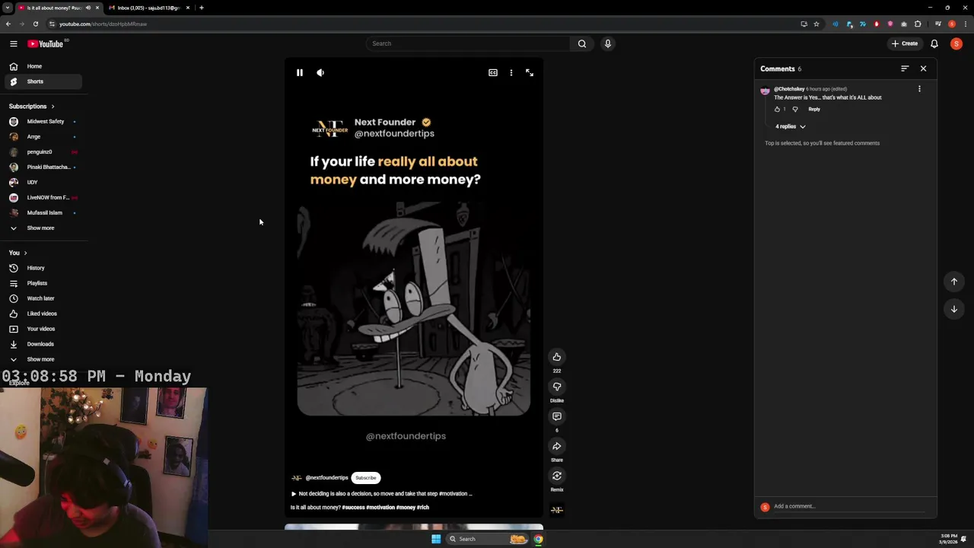Open comment action menu for @Chotchskey

click(919, 89)
